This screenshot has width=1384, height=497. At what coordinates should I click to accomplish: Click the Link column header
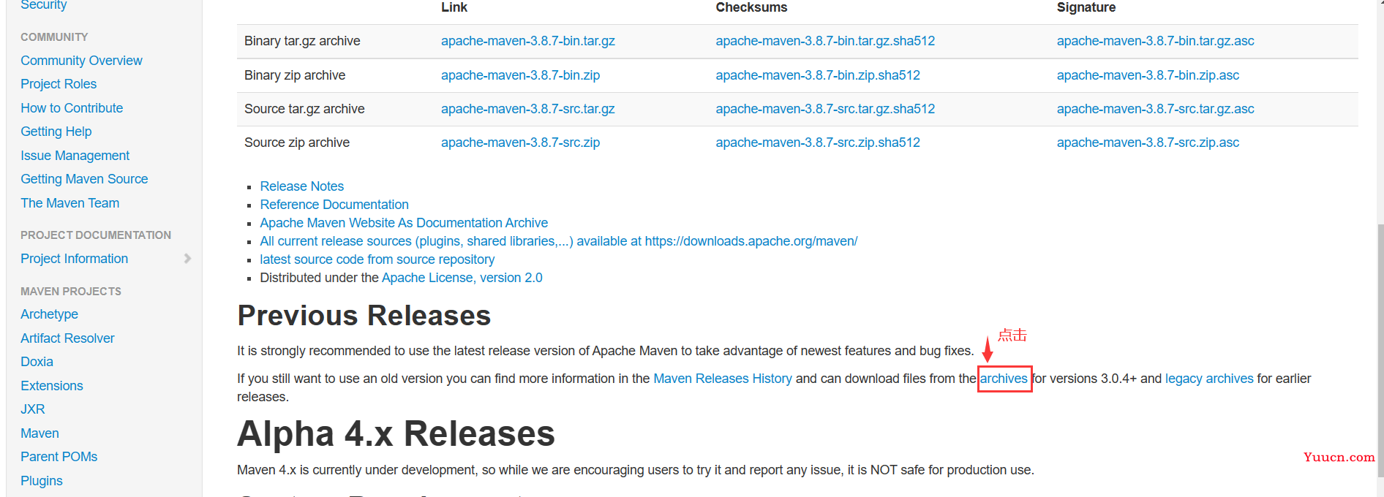coord(454,7)
